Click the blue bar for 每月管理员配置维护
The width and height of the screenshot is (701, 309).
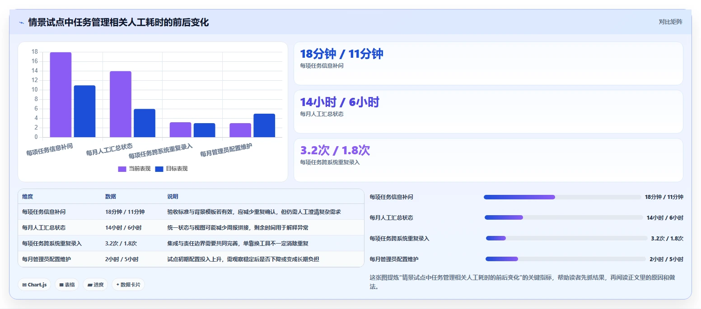pyautogui.click(x=264, y=125)
